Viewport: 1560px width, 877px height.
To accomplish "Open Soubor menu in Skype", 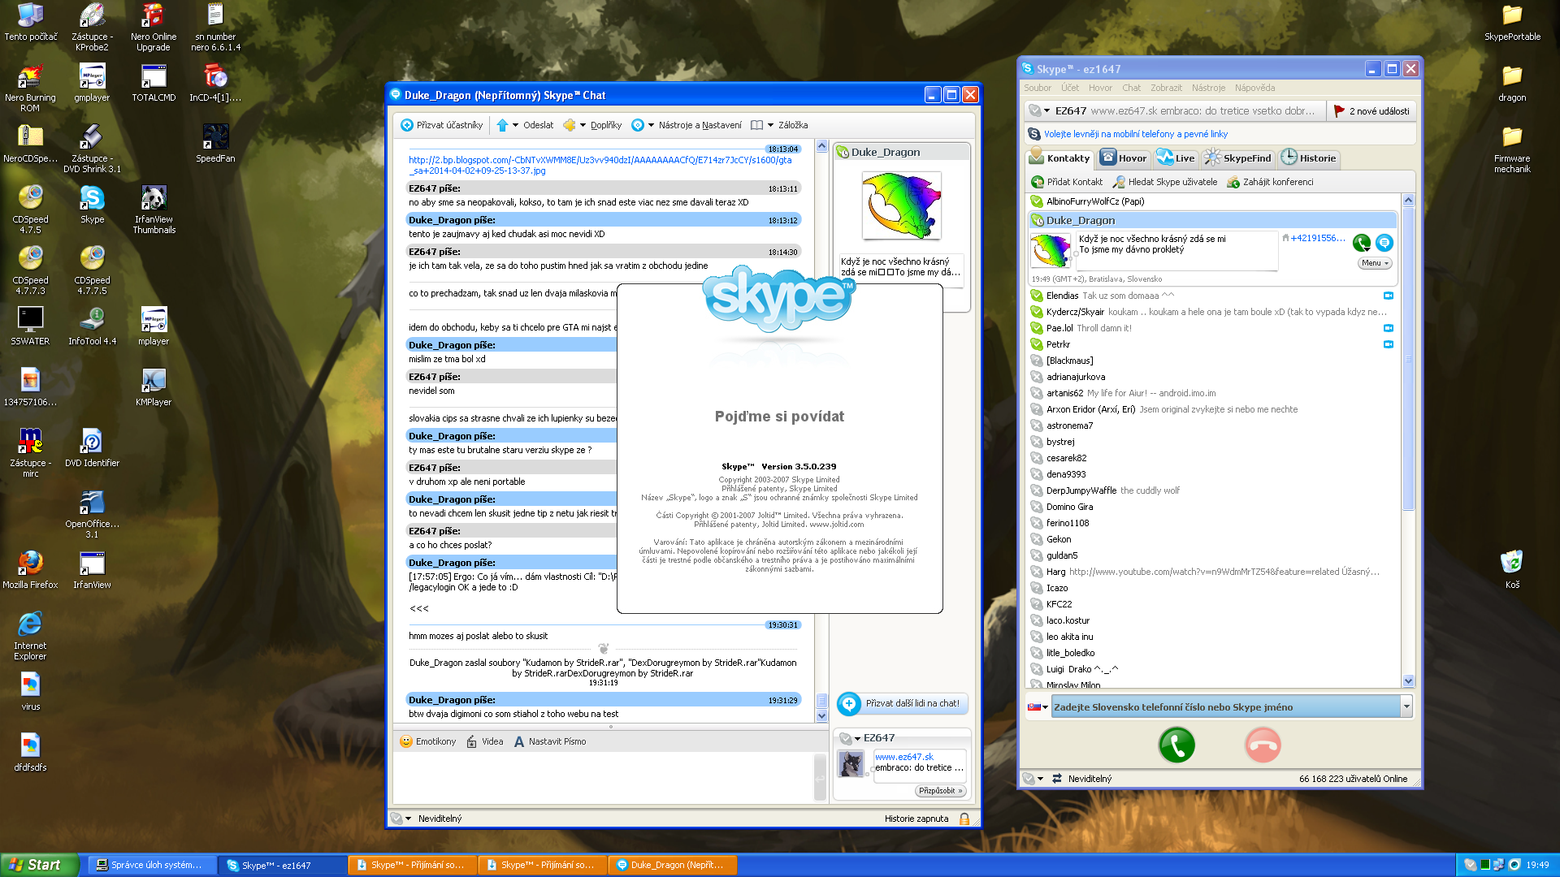I will 1038,88.
